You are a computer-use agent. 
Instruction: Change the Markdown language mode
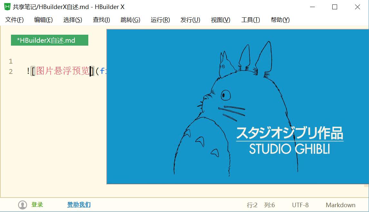click(341, 205)
